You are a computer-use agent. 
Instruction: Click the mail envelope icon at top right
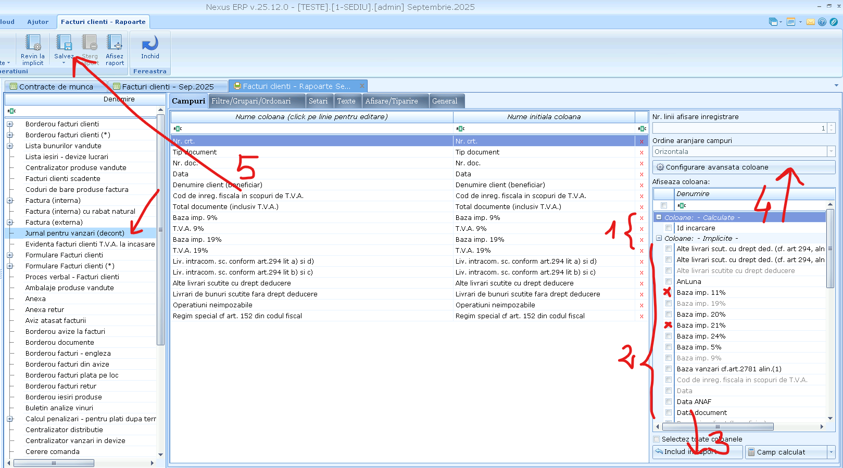tap(811, 22)
